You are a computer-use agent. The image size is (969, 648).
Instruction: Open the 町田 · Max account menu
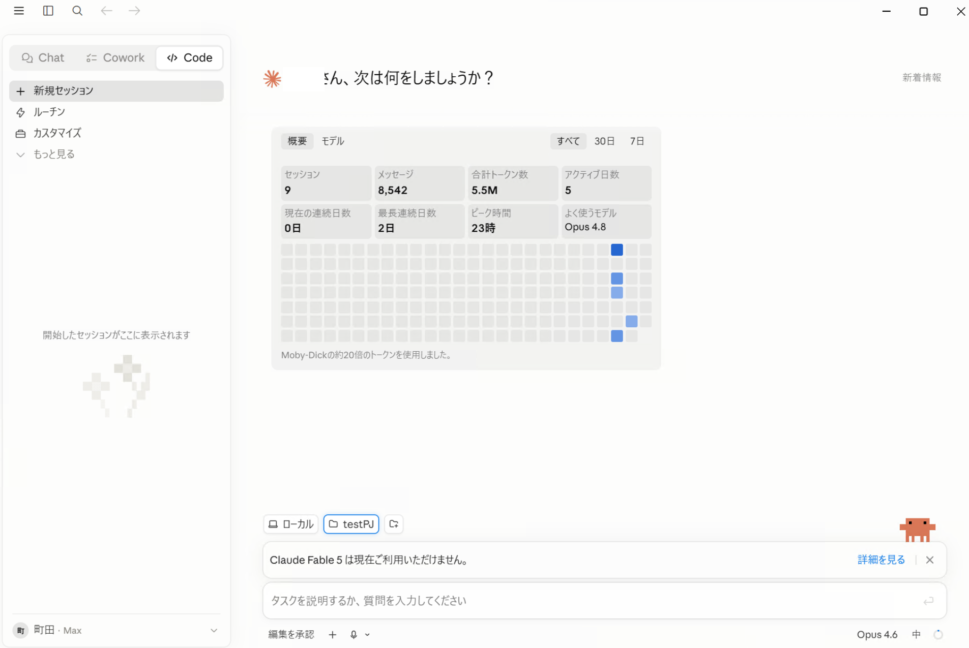click(116, 630)
